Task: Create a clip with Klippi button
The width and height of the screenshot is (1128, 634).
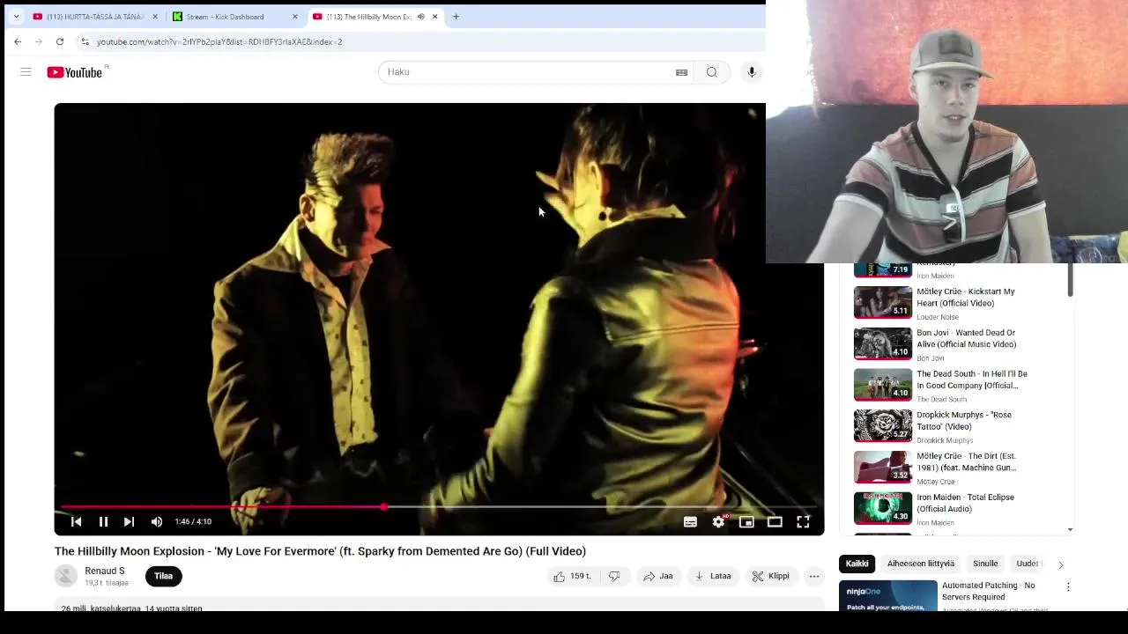Action: (x=770, y=576)
